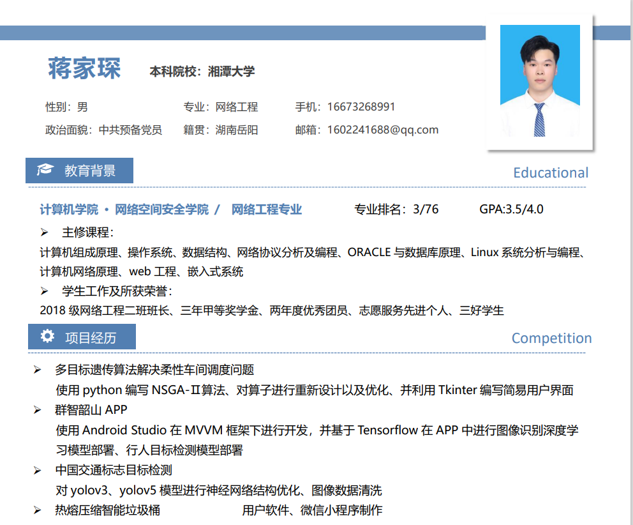The width and height of the screenshot is (633, 525).
Task: Click the text 本科院校：湘潭大学
Action: click(x=202, y=72)
